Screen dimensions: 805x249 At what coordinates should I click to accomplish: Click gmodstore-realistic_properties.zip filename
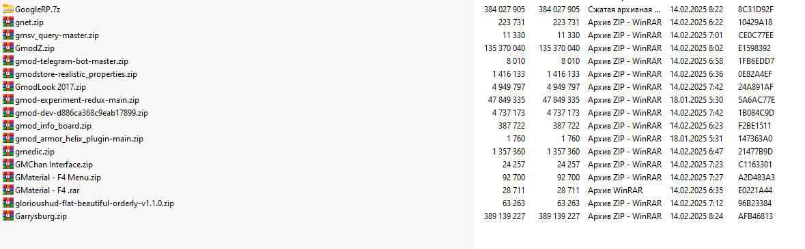click(x=76, y=74)
